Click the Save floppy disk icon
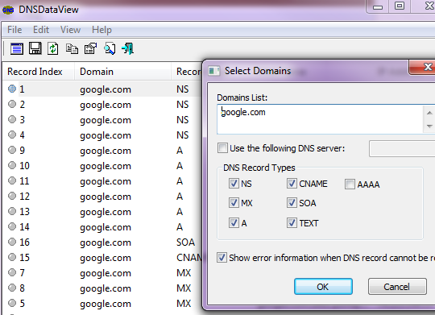This screenshot has height=315, width=435. [35, 48]
